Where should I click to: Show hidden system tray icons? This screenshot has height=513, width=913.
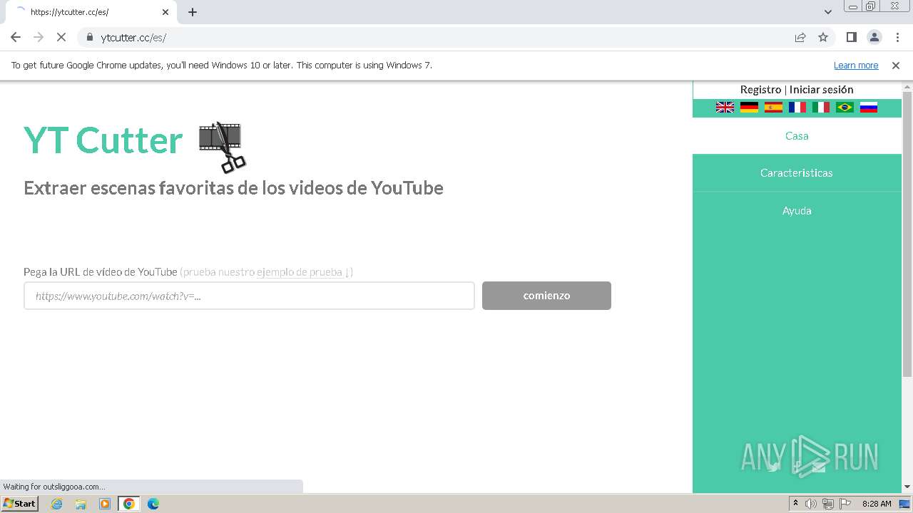[795, 504]
